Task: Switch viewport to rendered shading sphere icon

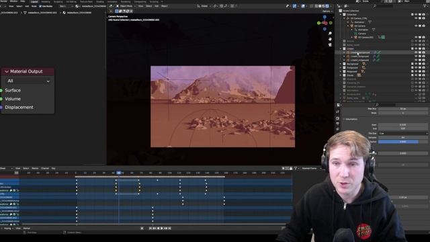Action: point(327,6)
